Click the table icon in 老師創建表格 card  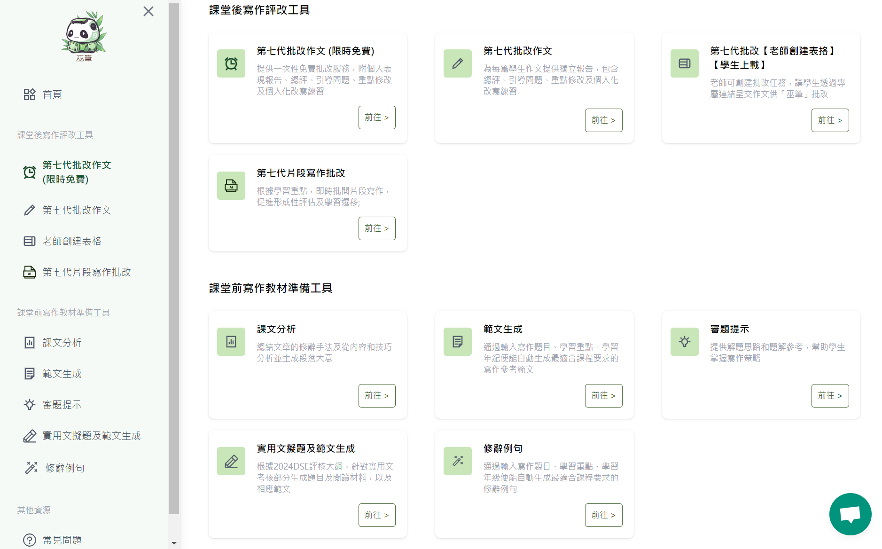click(684, 63)
